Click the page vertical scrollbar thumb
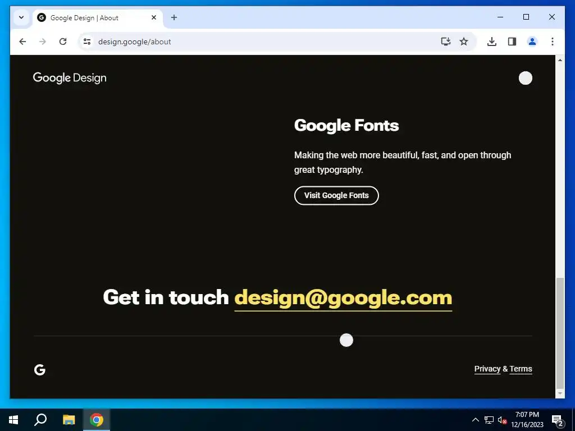Image resolution: width=575 pixels, height=431 pixels. coord(560,333)
